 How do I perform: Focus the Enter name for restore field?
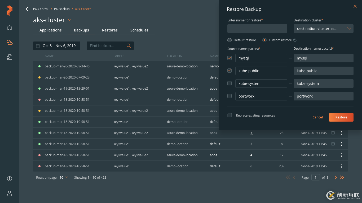[x=257, y=29]
